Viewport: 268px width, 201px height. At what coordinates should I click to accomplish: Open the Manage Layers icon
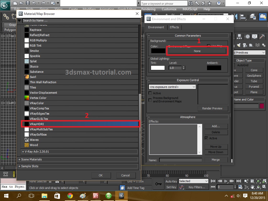(x=253, y=16)
